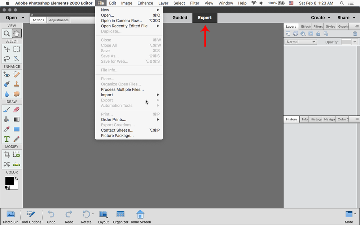The width and height of the screenshot is (360, 225).
Task: Create a new layer in Layers panel
Action: tap(288, 34)
